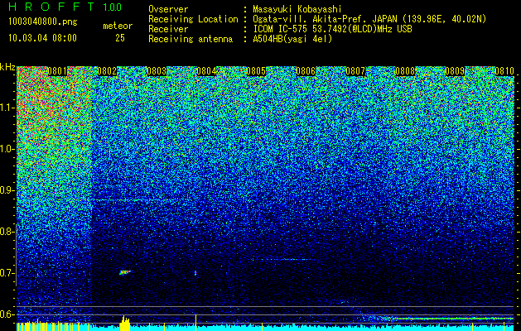Image resolution: width=521 pixels, height=331 pixels.
Task: Click the 0803 time marker
Action: 157,71
